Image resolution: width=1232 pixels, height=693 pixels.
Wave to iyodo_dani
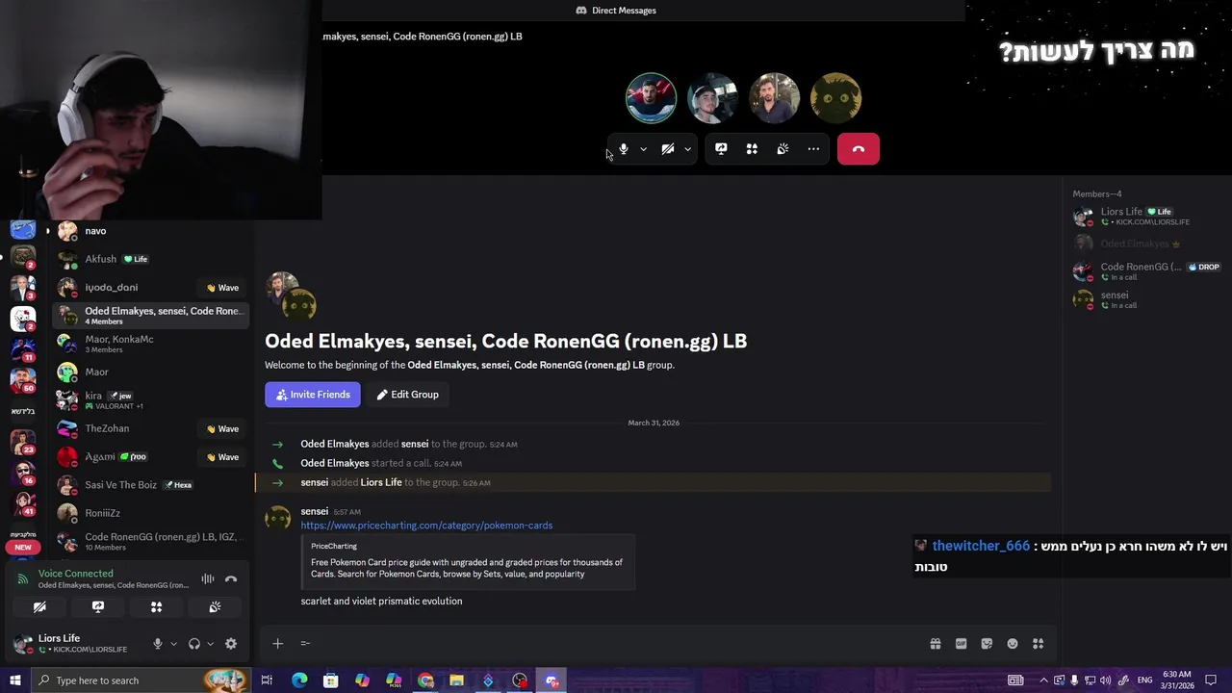point(222,288)
